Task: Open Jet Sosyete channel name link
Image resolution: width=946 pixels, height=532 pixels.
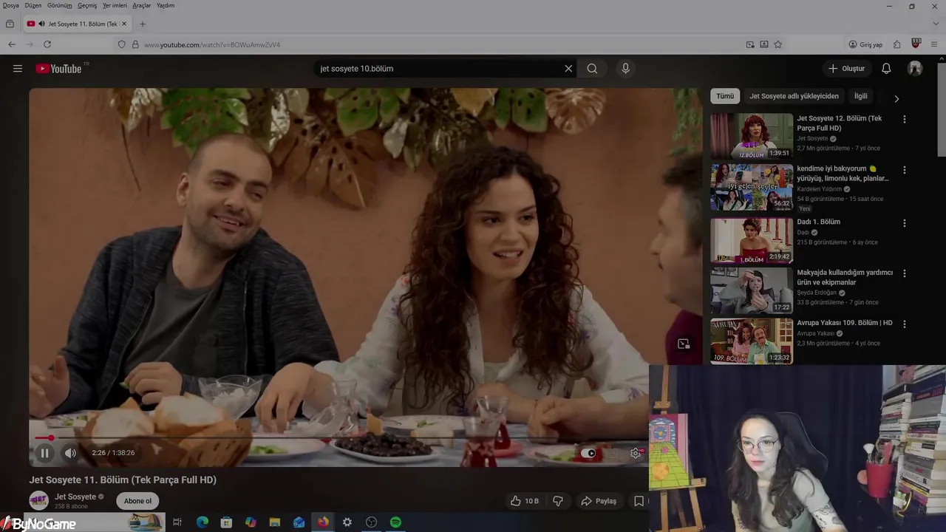Action: point(75,497)
